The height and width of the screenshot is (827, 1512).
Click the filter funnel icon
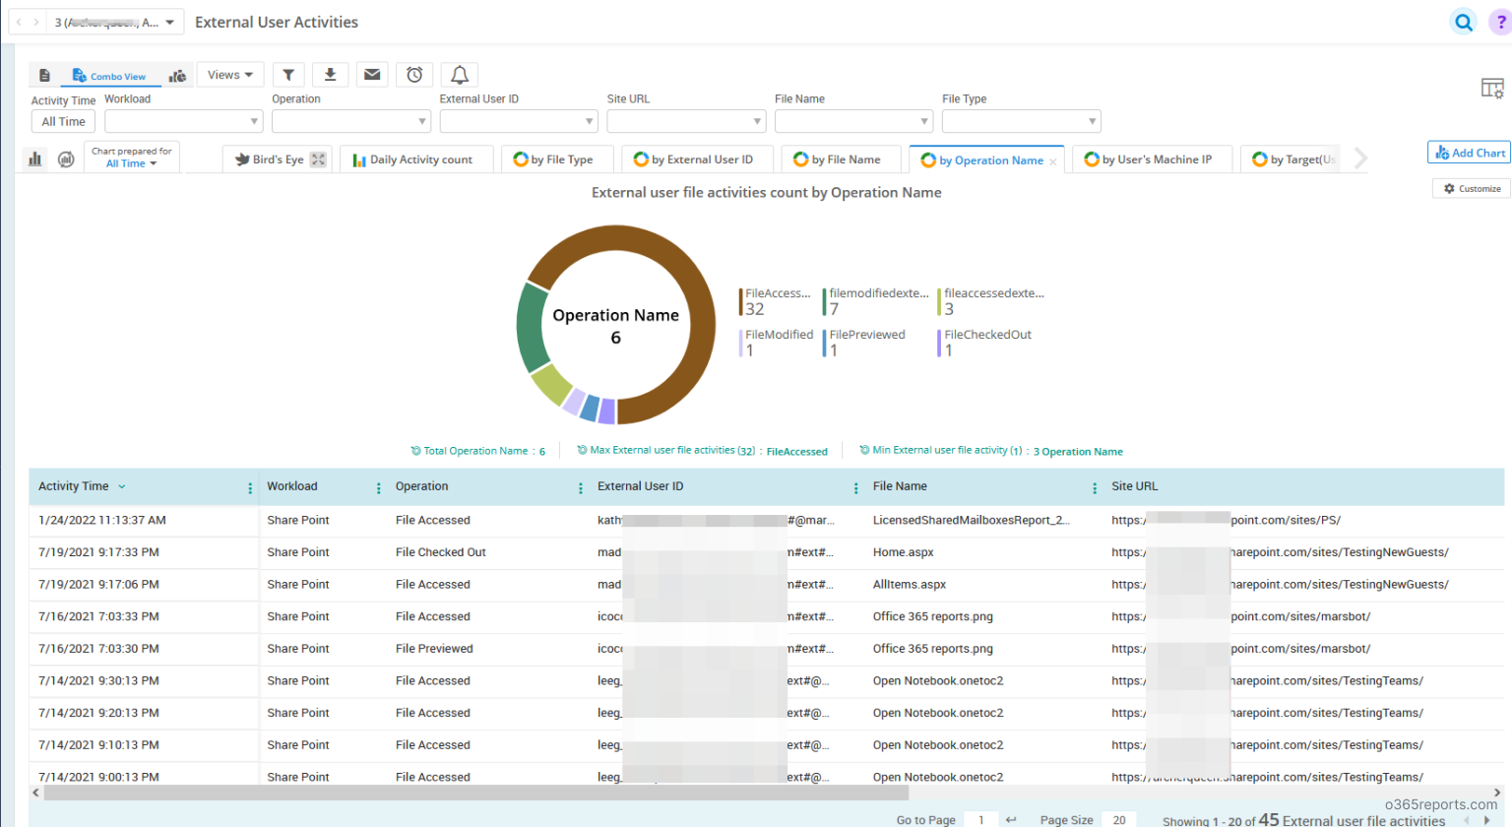click(288, 75)
